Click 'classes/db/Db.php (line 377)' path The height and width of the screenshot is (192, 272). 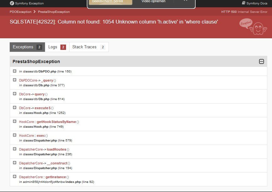[x=44, y=85]
